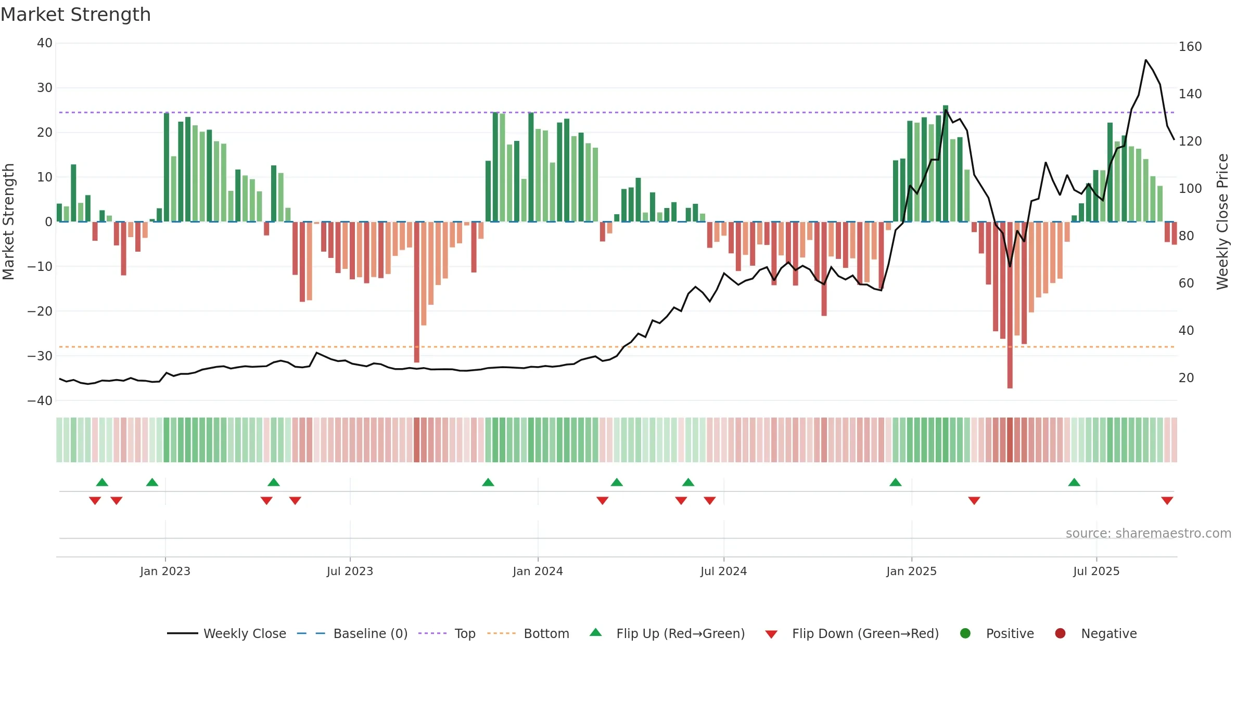Click the red Flip Down triangle icon in legend
The height and width of the screenshot is (702, 1249).
click(x=772, y=634)
